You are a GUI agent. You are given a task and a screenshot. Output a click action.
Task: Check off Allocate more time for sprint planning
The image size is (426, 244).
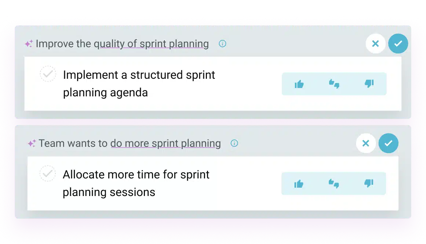click(48, 173)
